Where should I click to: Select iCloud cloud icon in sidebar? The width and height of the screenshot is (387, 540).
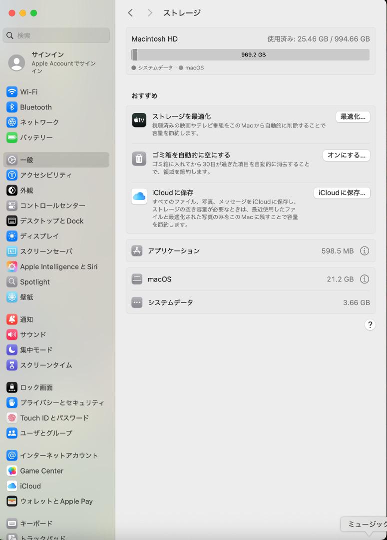[11, 486]
